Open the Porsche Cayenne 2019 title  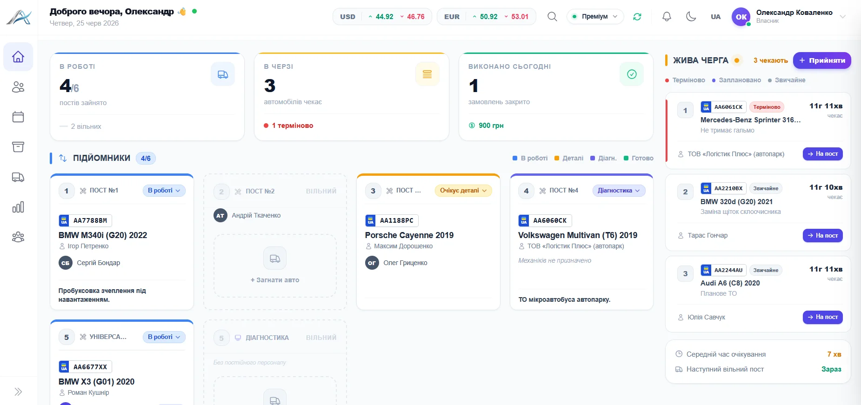[x=409, y=235]
